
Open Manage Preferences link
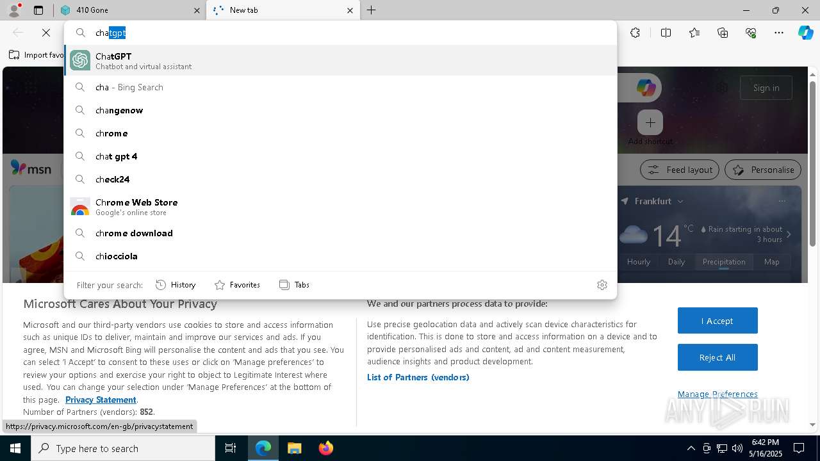717,394
